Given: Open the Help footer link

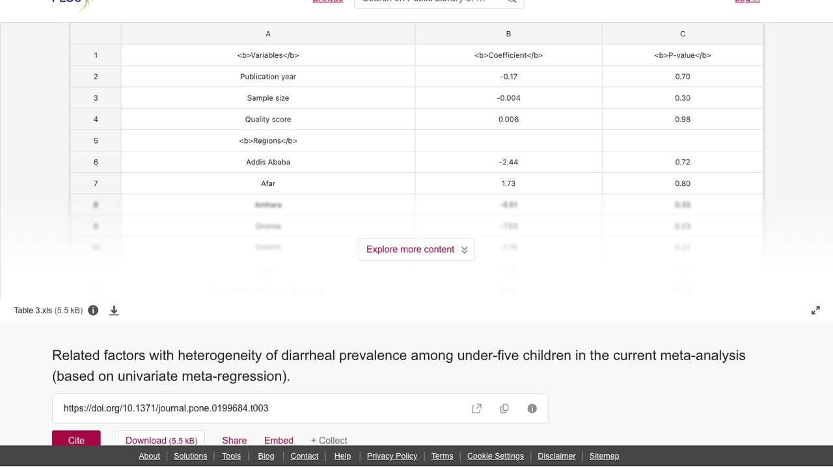Looking at the screenshot, I should click(342, 456).
